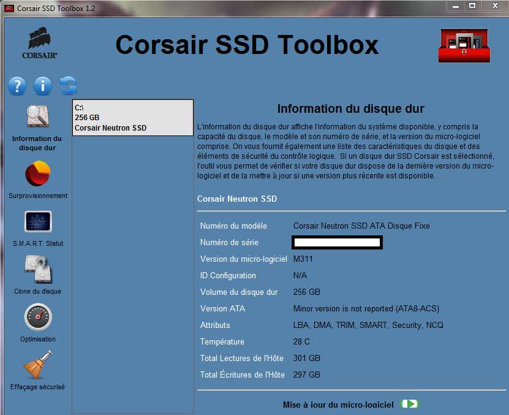Start firmware update with green arrow button

click(410, 404)
